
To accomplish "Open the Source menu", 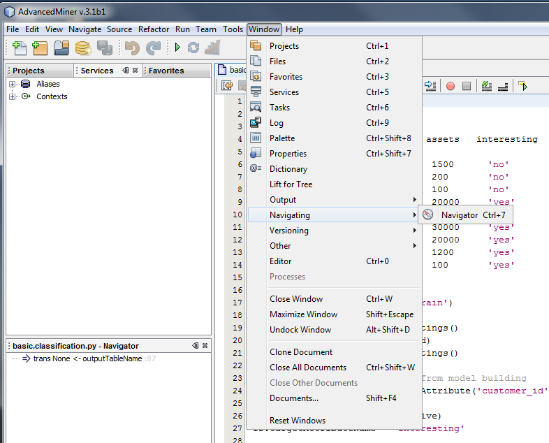I will pos(119,29).
